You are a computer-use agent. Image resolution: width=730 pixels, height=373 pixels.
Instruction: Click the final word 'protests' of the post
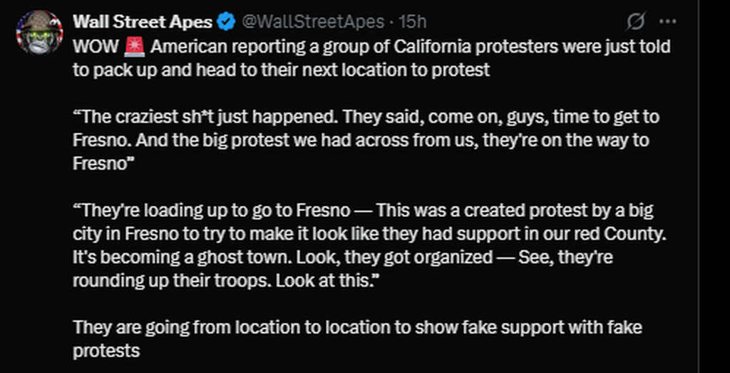106,351
